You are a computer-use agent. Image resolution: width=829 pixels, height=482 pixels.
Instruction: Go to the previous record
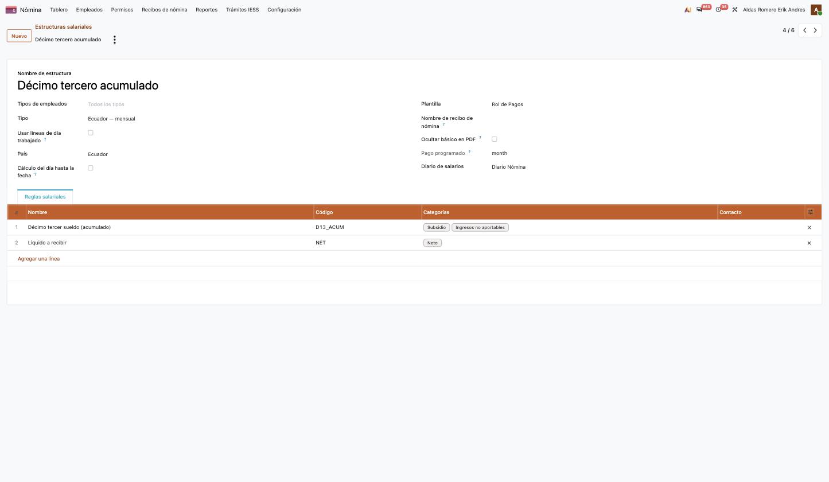click(805, 30)
